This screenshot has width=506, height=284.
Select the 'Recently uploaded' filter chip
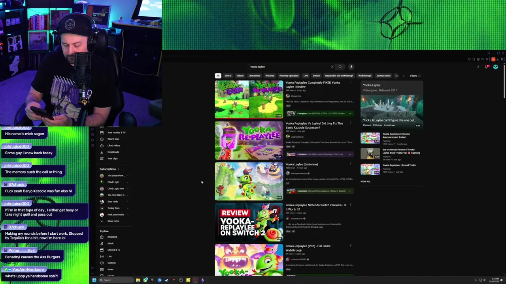[289, 76]
